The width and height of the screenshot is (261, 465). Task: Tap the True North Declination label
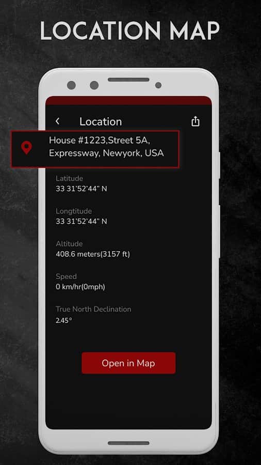(x=93, y=309)
